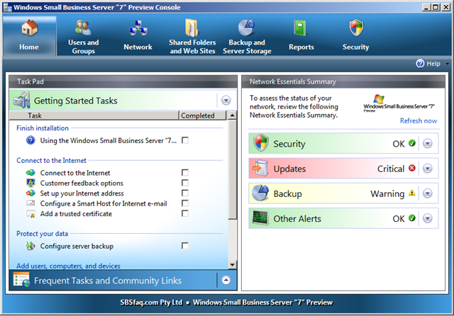Switch to the Home tab
Viewport: 454px width, 316px height.
(x=29, y=35)
